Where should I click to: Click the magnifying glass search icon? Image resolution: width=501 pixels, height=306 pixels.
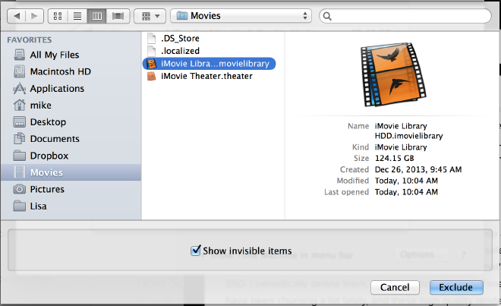click(327, 16)
